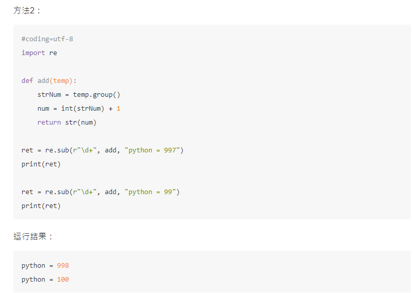The width and height of the screenshot is (413, 293).
Task: Click the 运行结果 heading text
Action: (x=30, y=236)
